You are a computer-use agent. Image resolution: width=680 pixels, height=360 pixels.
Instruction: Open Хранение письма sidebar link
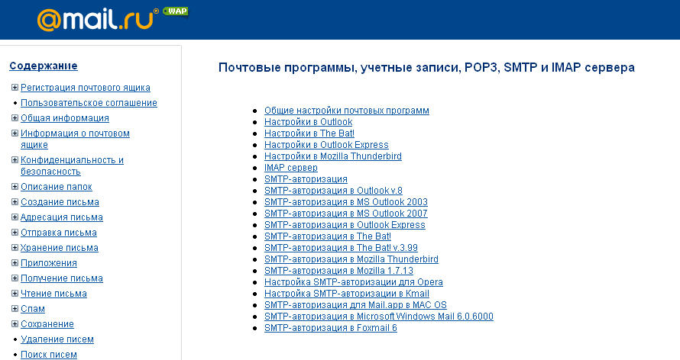[x=60, y=248]
